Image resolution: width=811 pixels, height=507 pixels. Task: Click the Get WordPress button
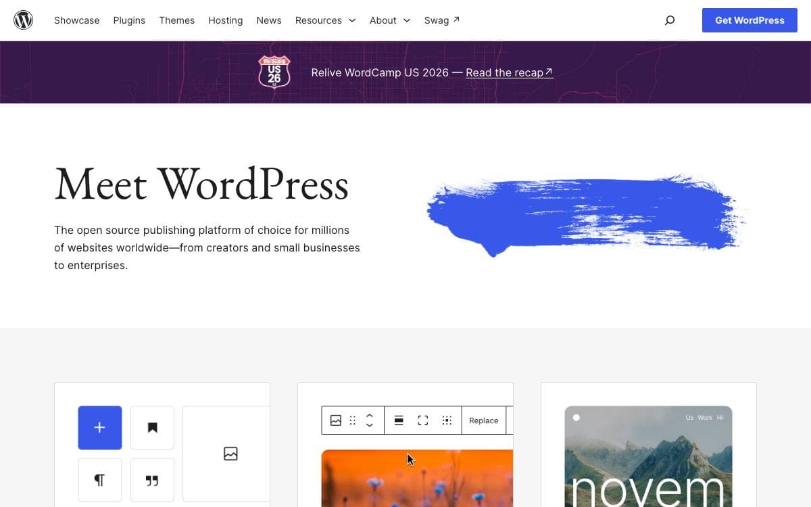pos(749,20)
